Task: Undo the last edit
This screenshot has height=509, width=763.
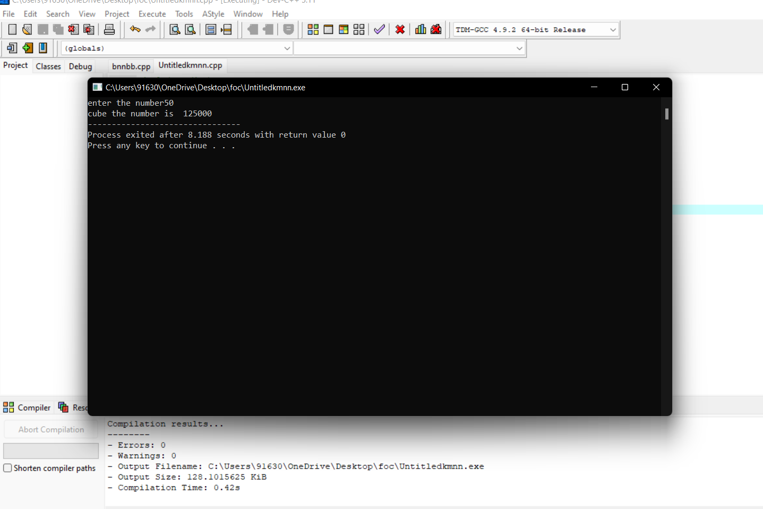Action: 134,29
